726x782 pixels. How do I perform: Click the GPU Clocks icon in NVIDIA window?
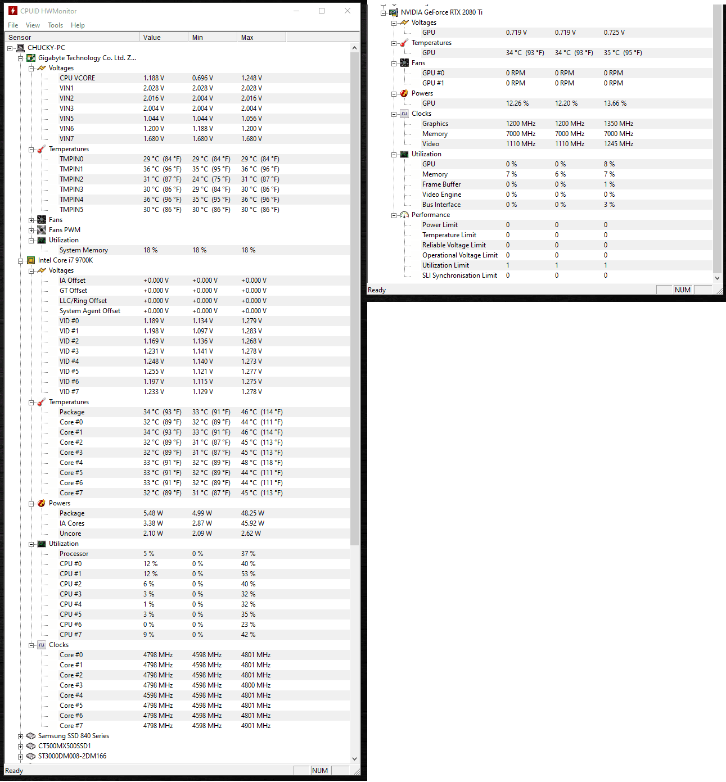click(x=404, y=114)
